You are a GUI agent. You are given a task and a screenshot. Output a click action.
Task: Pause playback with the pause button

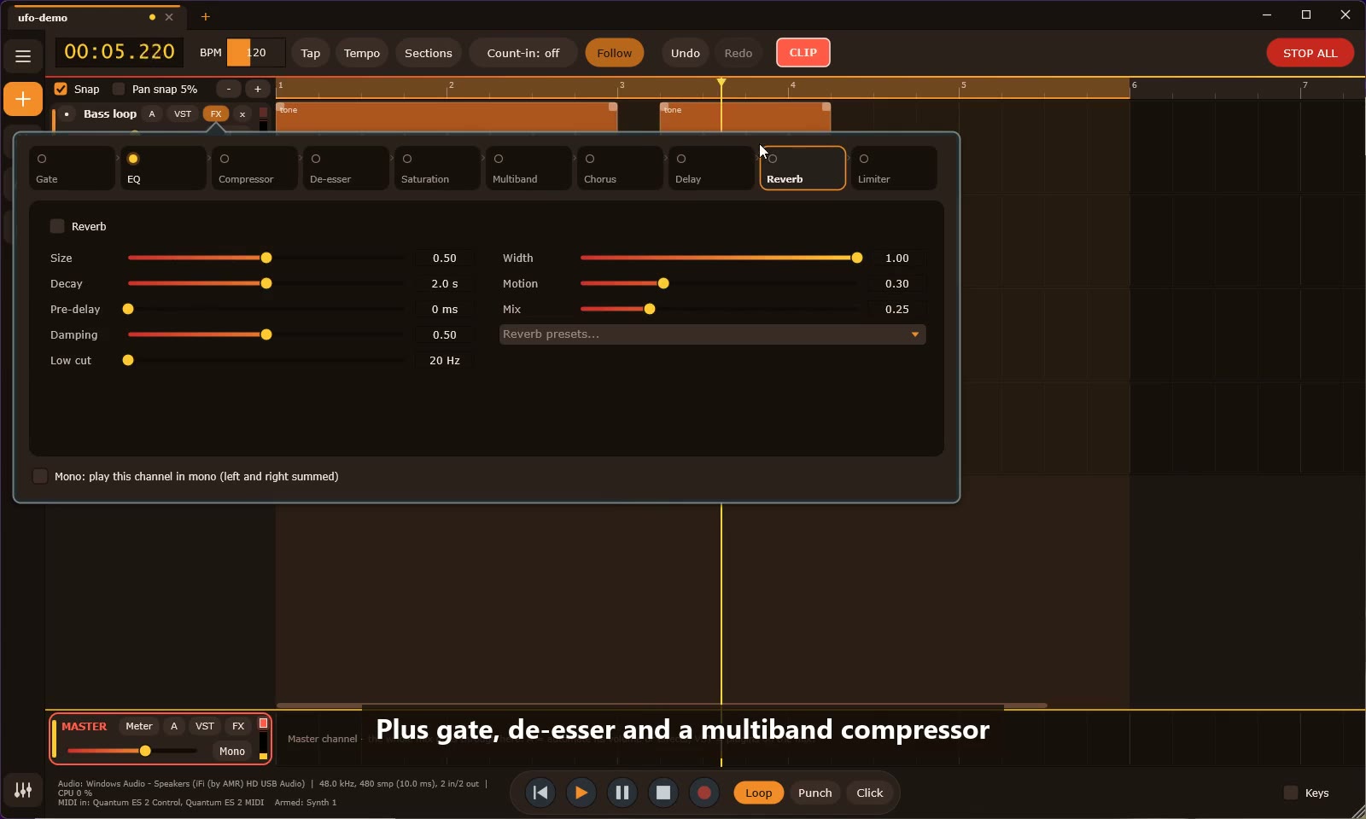tap(622, 793)
